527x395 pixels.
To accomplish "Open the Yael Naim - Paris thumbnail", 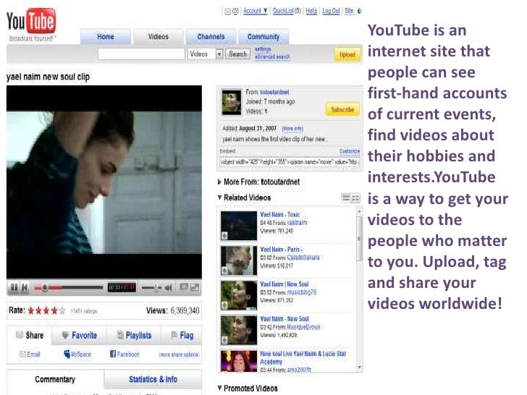I will tap(239, 260).
